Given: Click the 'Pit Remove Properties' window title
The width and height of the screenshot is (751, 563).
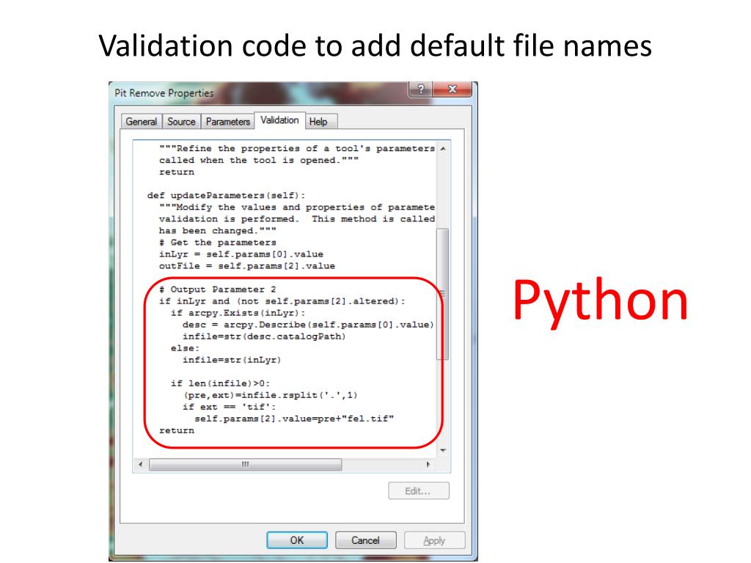Looking at the screenshot, I should coord(164,93).
